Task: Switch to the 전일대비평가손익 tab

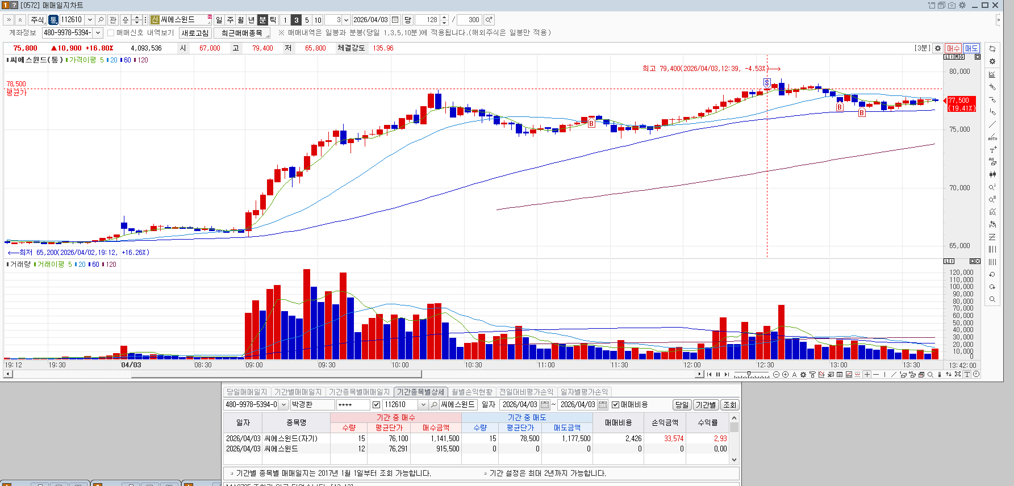Action: (x=526, y=392)
